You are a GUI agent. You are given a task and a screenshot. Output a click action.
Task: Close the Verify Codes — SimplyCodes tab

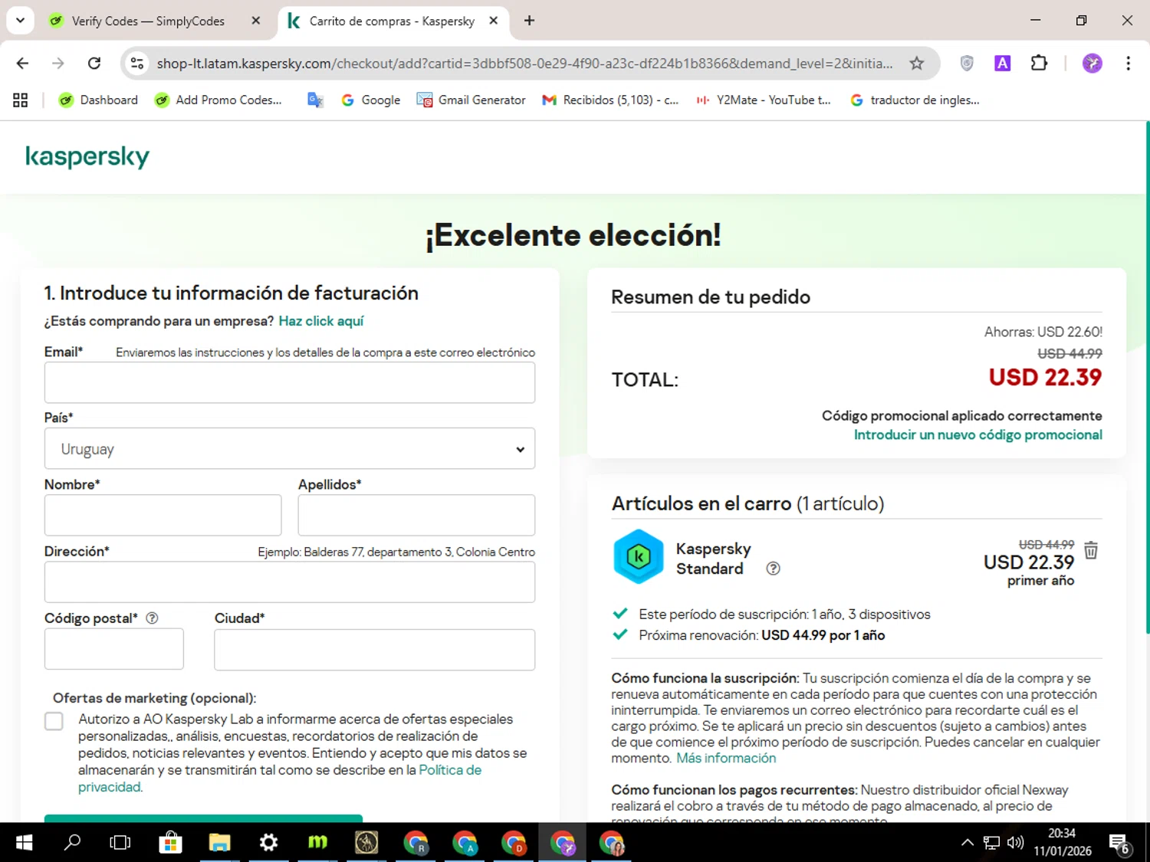tap(256, 21)
